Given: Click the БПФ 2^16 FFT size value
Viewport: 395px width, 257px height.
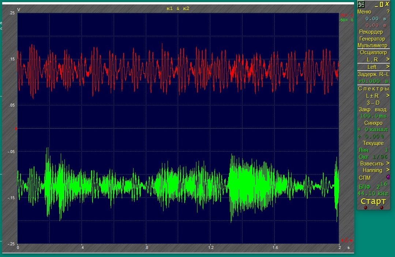Looking at the screenshot, I should pyautogui.click(x=373, y=186).
